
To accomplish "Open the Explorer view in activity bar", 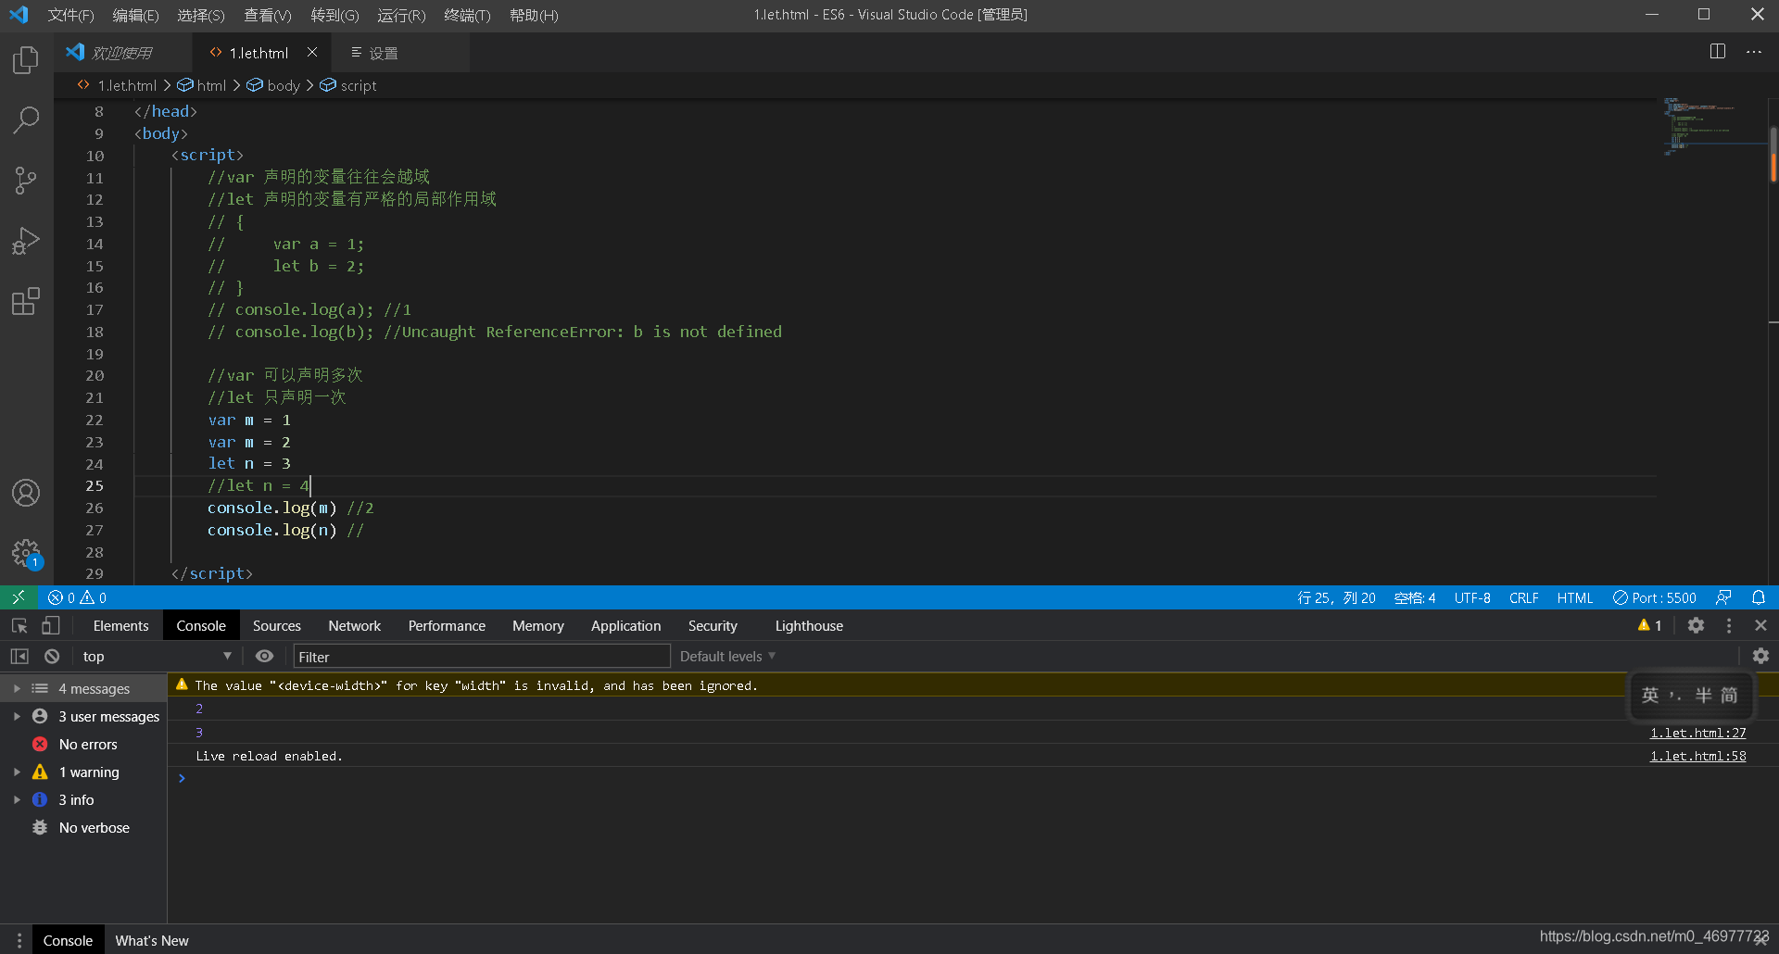I will (26, 60).
